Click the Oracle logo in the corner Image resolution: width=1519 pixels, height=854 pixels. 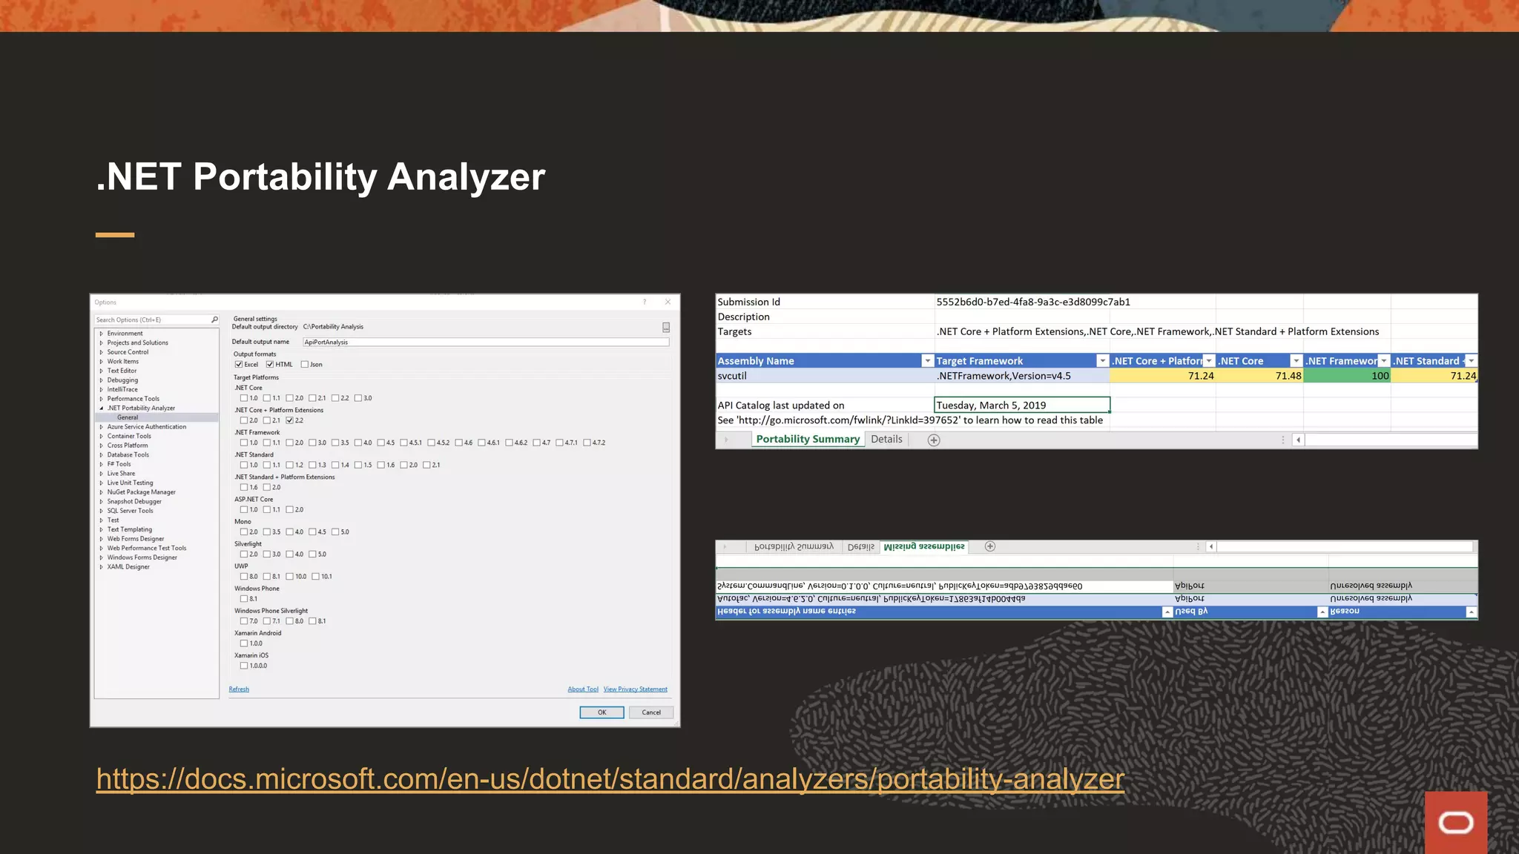click(x=1455, y=822)
